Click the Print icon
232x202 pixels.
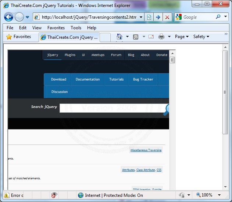(161, 37)
